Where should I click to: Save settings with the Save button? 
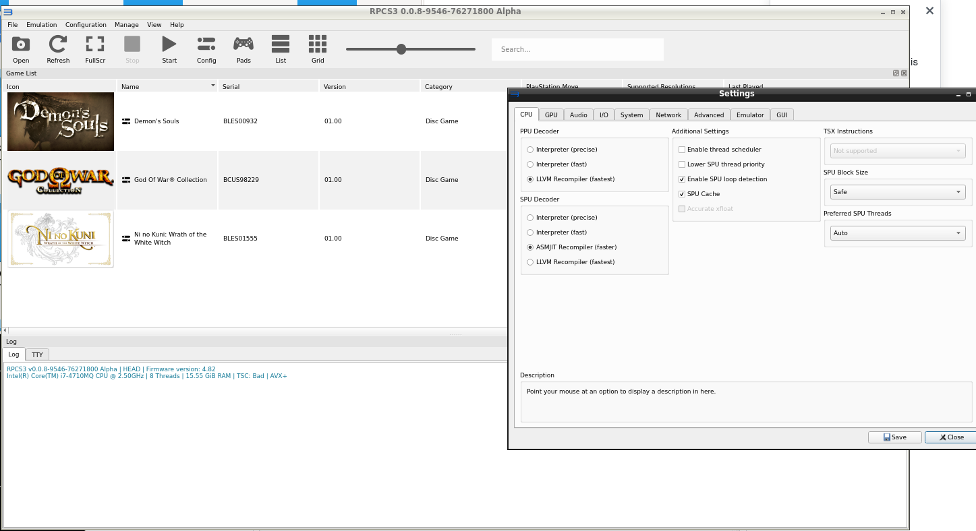click(895, 437)
